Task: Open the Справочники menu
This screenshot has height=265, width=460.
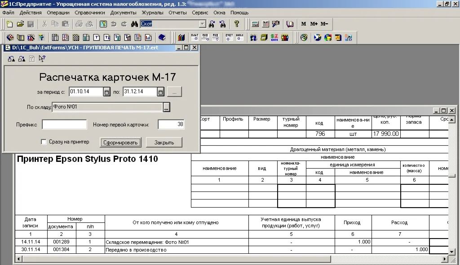Action: (x=90, y=13)
